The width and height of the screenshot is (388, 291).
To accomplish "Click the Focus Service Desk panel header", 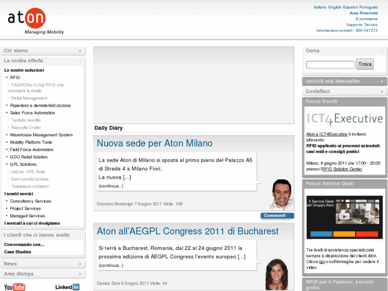I will click(344, 184).
